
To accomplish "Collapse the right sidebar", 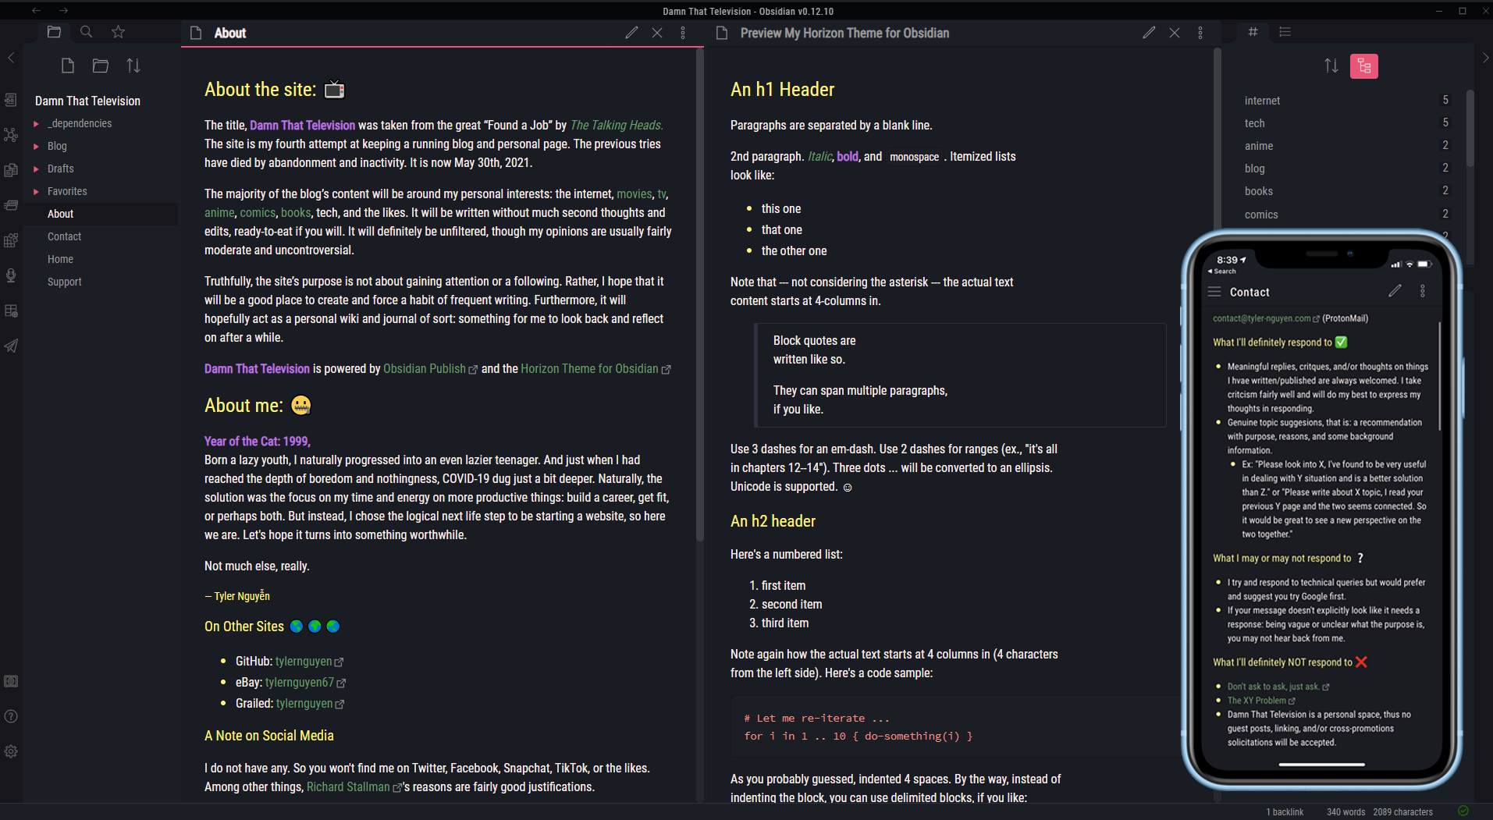I will [x=1485, y=58].
